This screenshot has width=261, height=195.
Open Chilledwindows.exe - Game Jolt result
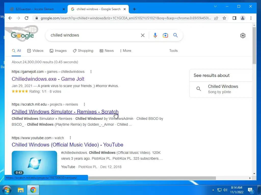pyautogui.click(x=48, y=79)
